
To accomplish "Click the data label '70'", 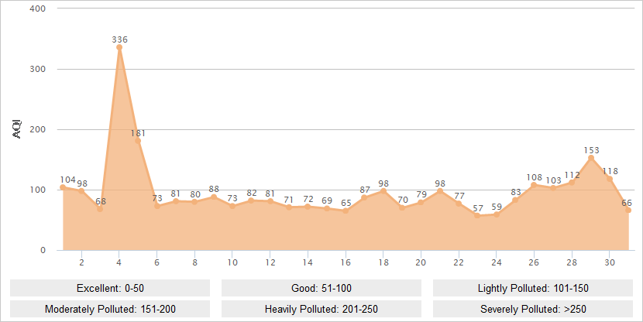I will point(403,200).
